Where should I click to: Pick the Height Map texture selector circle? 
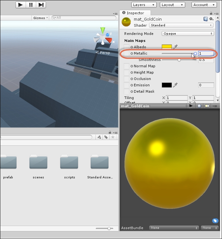tap(132, 73)
